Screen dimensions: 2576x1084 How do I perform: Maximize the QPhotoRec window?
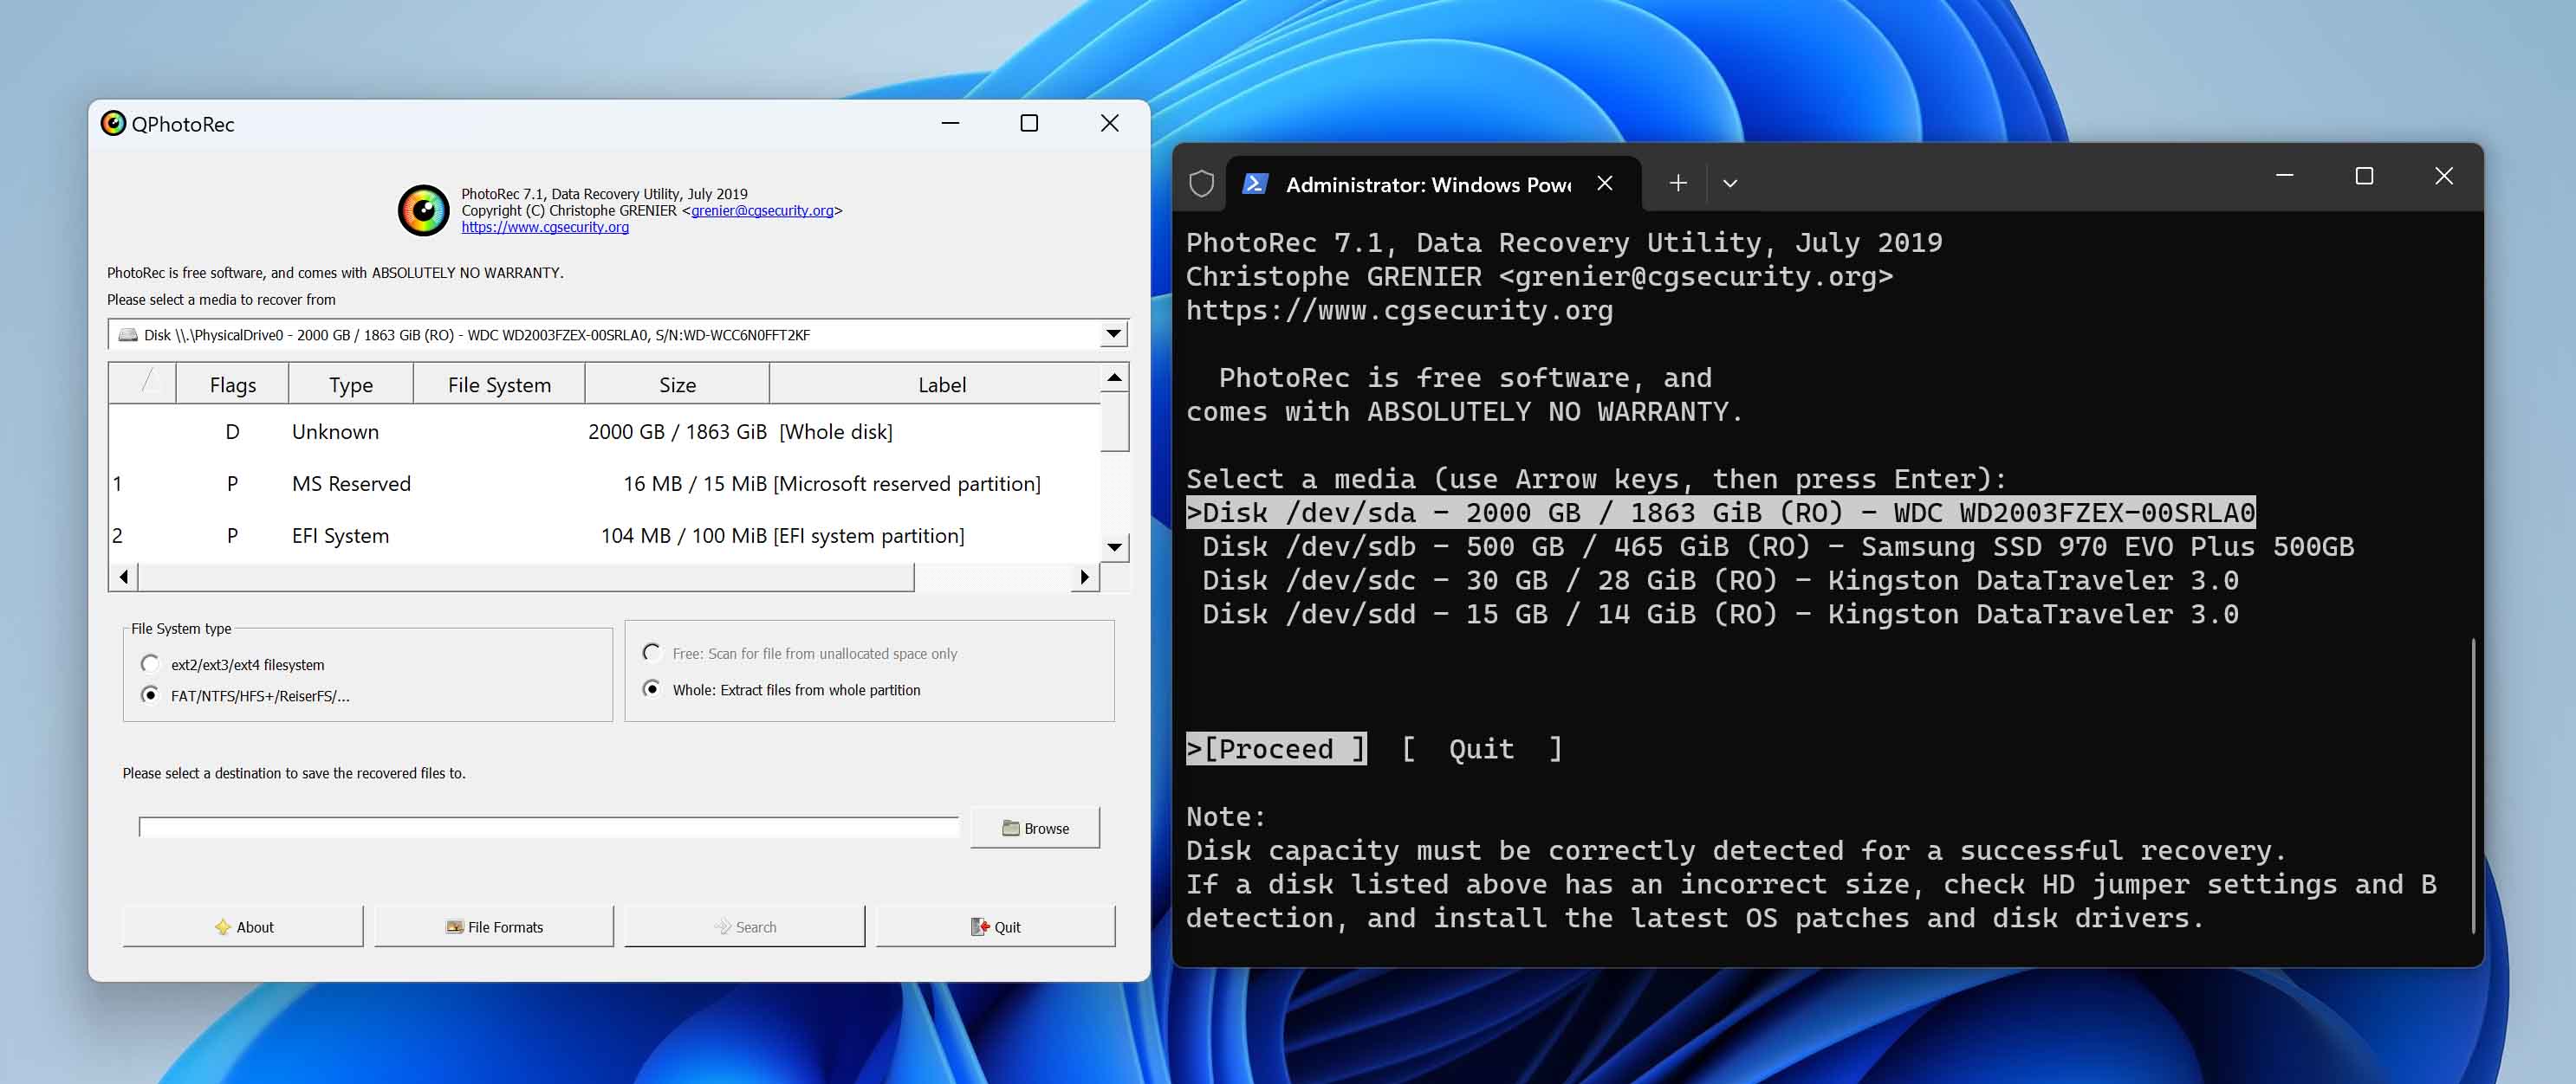point(1029,123)
